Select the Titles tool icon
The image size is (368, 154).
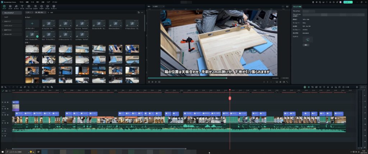[x=23, y=6]
